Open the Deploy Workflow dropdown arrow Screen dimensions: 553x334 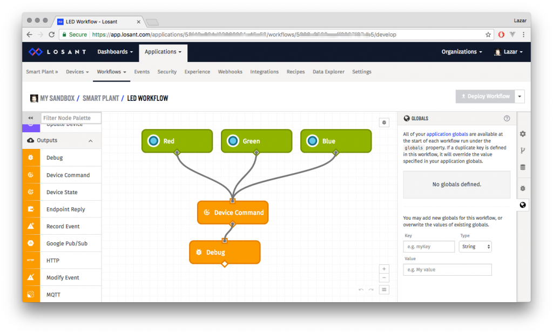point(519,96)
